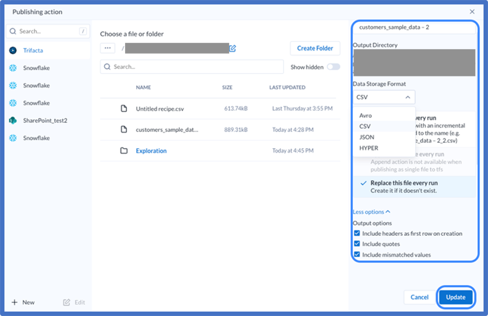This screenshot has height=316, width=488.
Task: Click file icon of customers_sample_dat…
Action: point(124,129)
